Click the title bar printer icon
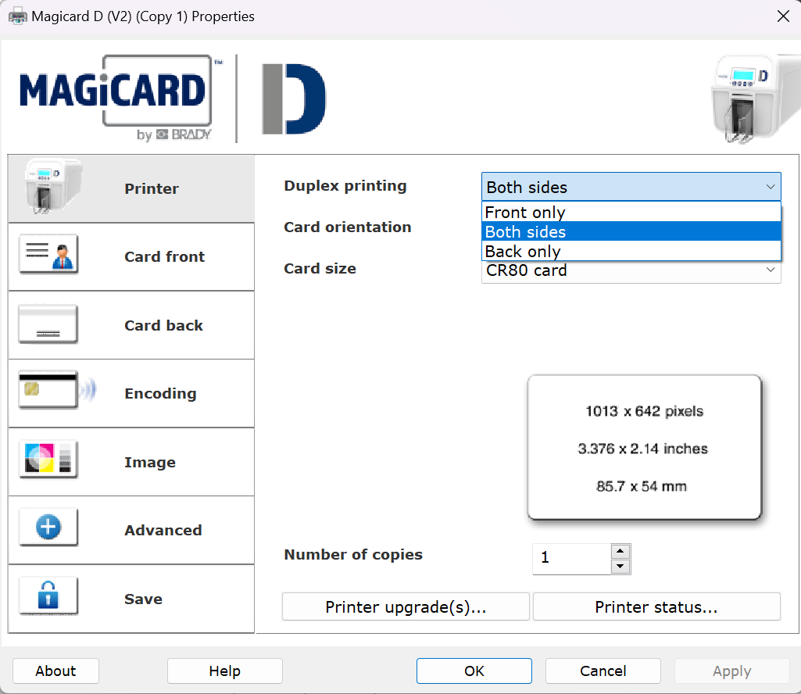This screenshot has height=694, width=801. pos(18,16)
